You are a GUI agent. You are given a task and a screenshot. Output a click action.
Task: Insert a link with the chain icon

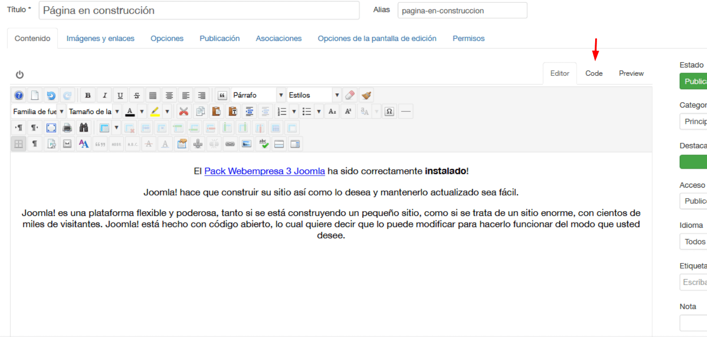coord(230,144)
